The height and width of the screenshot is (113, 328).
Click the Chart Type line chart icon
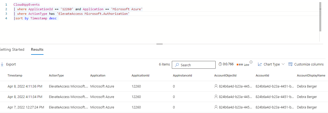[x=260, y=64]
